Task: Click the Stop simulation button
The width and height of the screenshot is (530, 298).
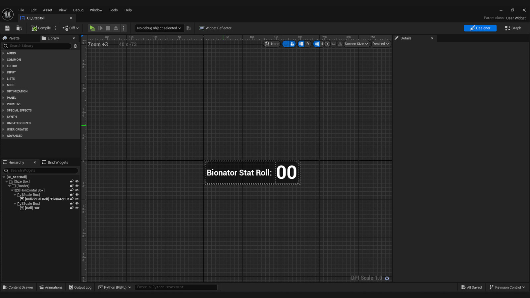Action: pyautogui.click(x=108, y=28)
